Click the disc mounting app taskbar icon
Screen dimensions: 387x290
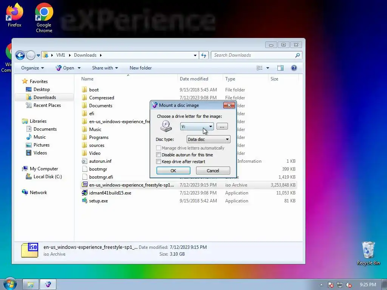tap(48, 285)
